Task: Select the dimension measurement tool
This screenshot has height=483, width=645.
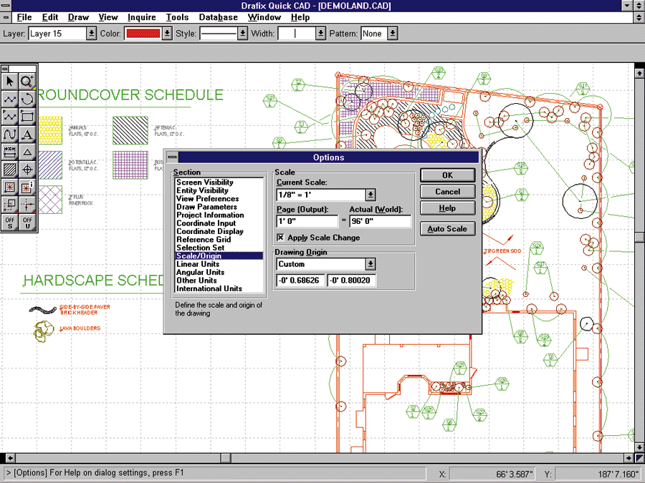Action: pyautogui.click(x=10, y=152)
